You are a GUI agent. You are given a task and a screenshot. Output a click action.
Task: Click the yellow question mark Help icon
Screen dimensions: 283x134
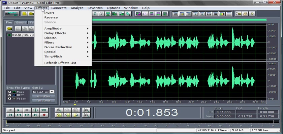pos(252,14)
